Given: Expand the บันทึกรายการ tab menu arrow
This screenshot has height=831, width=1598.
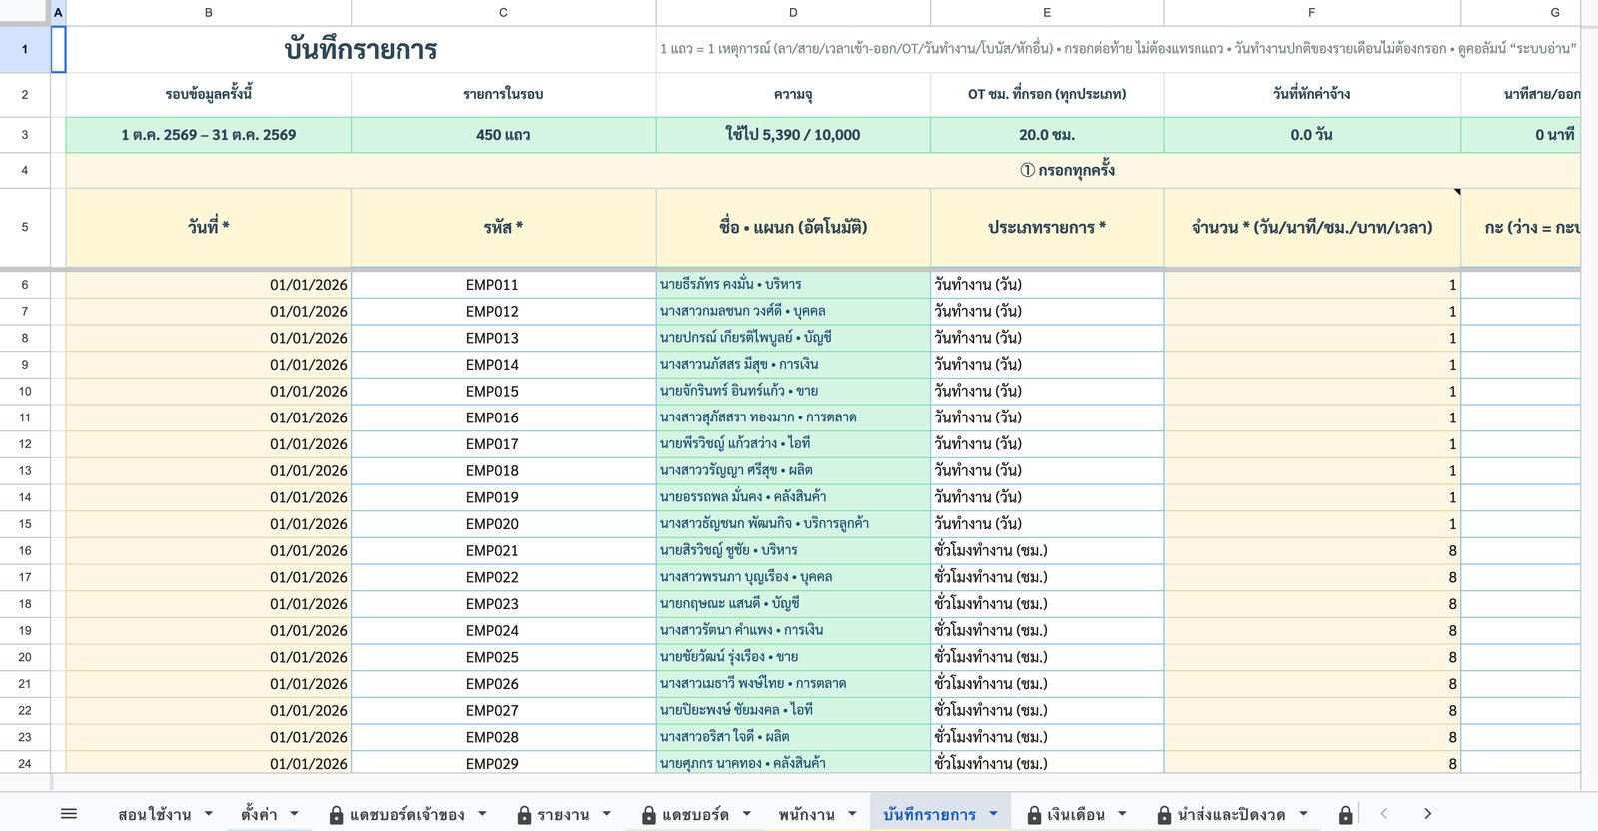Looking at the screenshot, I should [x=993, y=814].
